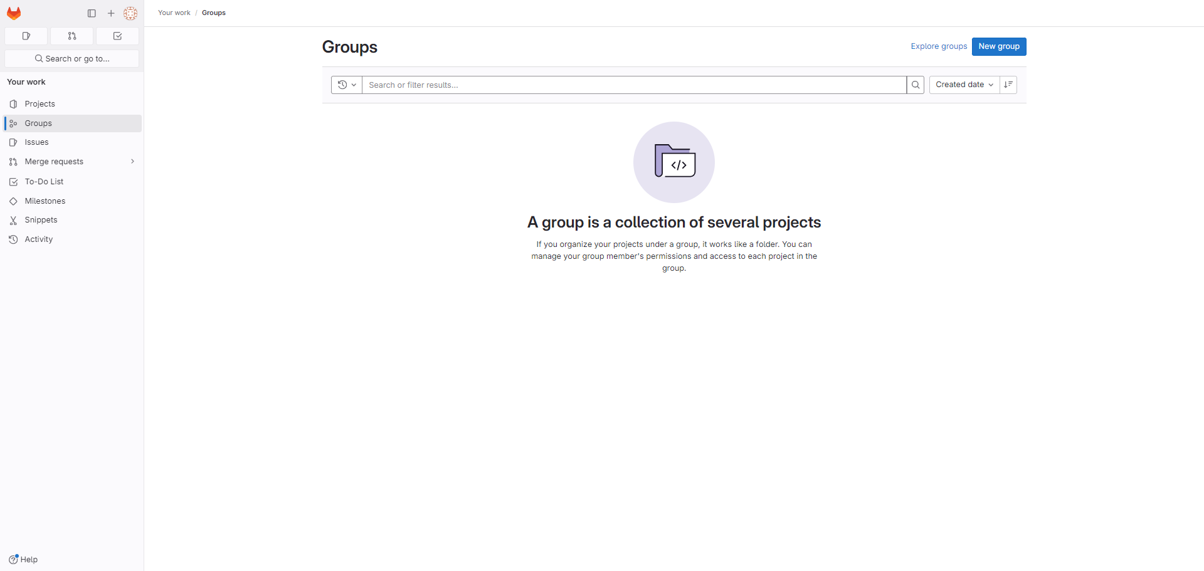Screen dimensions: 1204x571
Task: Follow the Your work breadcrumb link
Action: [174, 13]
